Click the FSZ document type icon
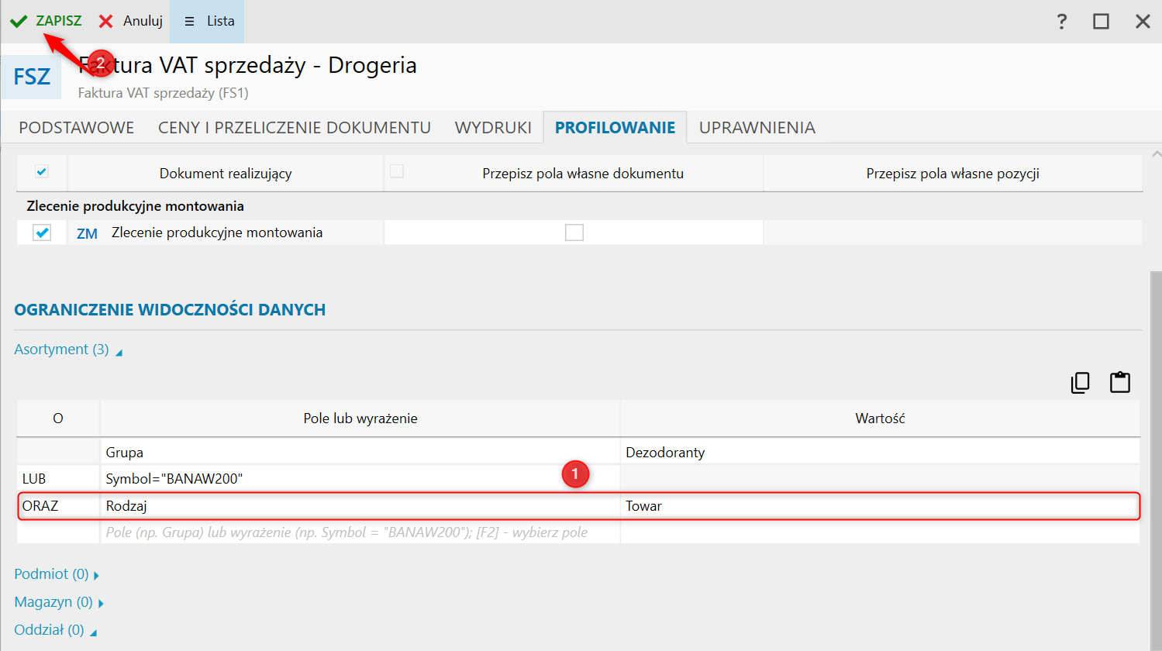Screen dimensions: 1162x651 [x=32, y=77]
